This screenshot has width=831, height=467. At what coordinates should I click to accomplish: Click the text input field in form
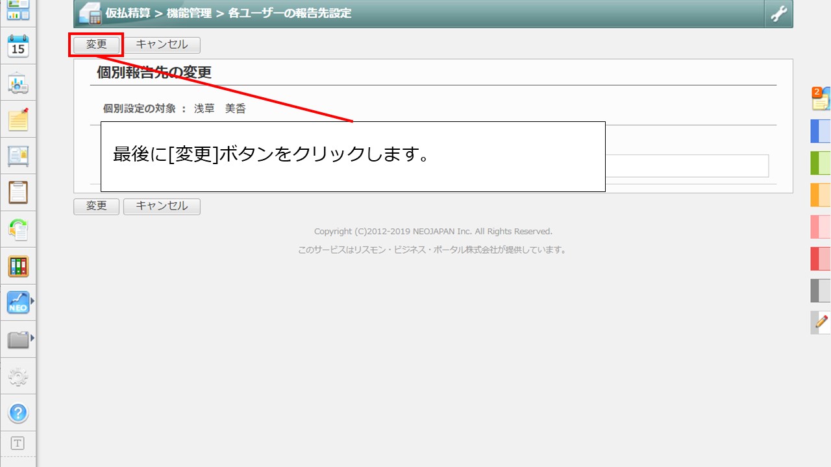click(687, 166)
